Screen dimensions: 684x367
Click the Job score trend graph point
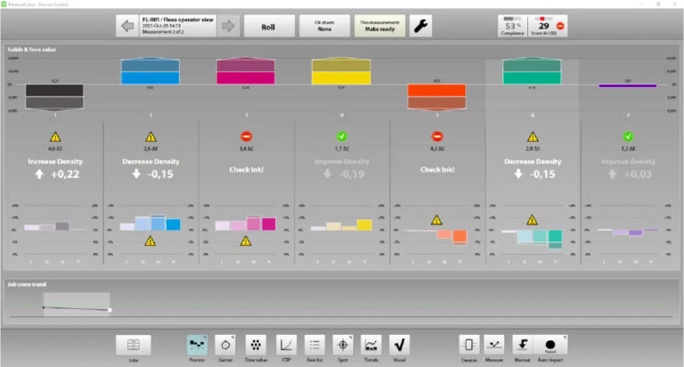point(110,309)
